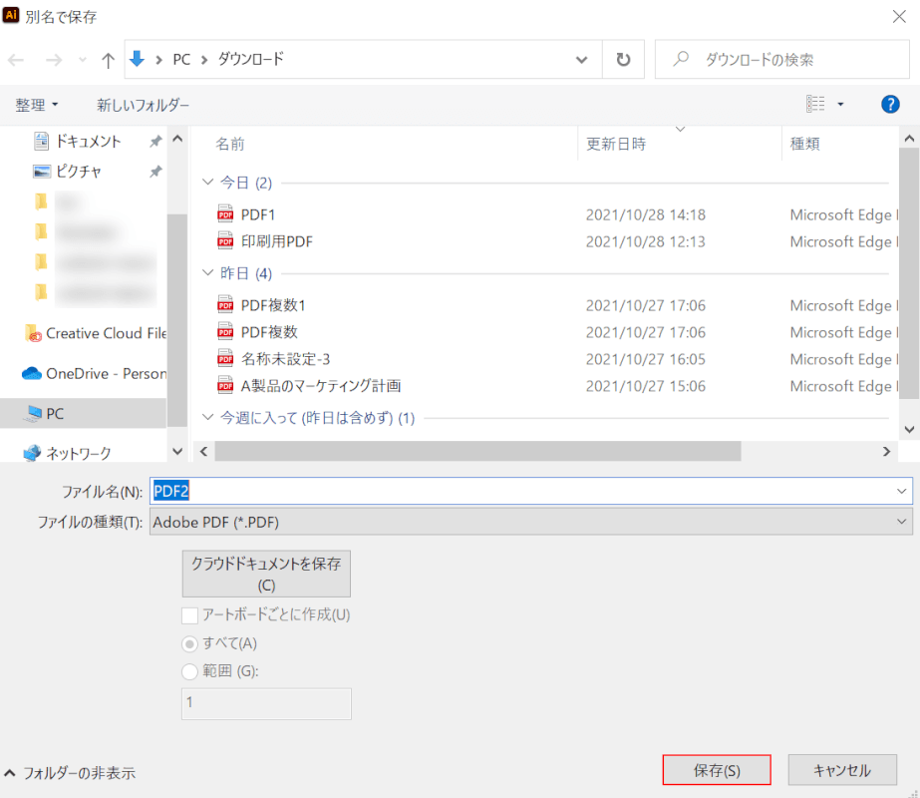The height and width of the screenshot is (798, 920).
Task: Click the blue download arrow in address bar
Action: pos(137,59)
